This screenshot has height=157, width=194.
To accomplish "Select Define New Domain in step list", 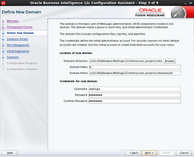I will pos(20,33).
